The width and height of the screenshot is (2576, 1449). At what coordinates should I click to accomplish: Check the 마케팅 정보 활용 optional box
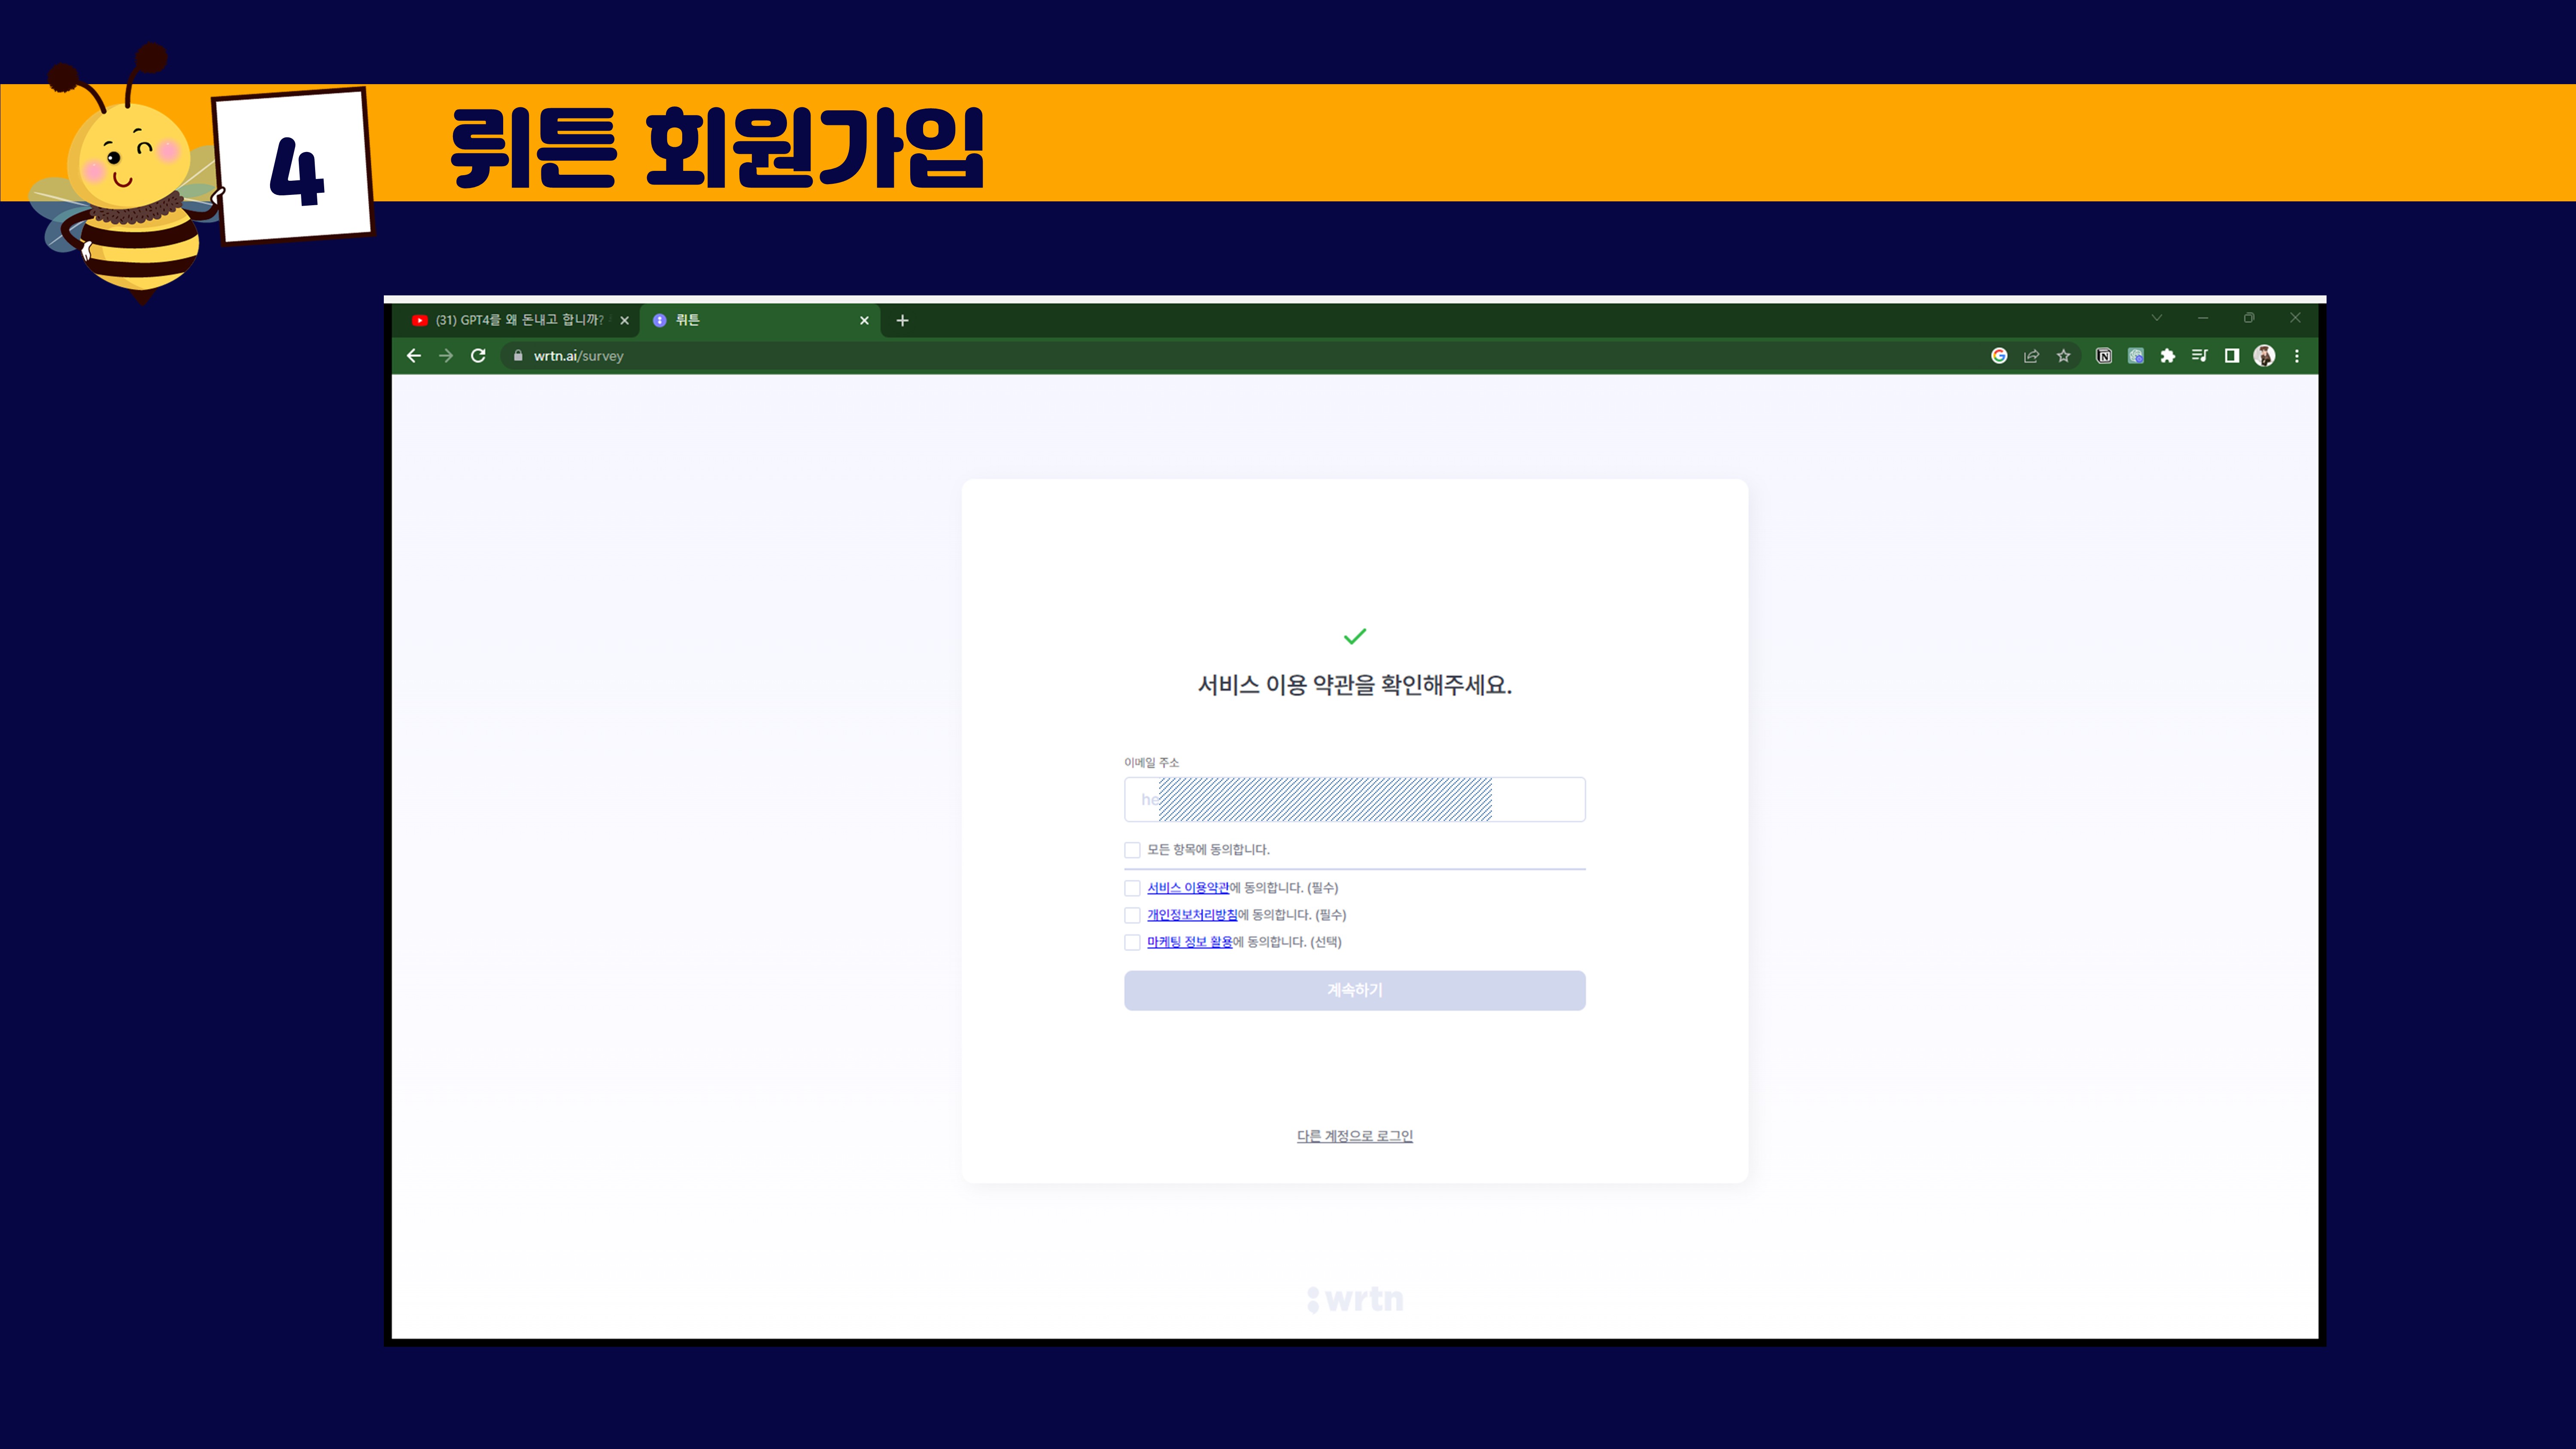tap(1132, 942)
